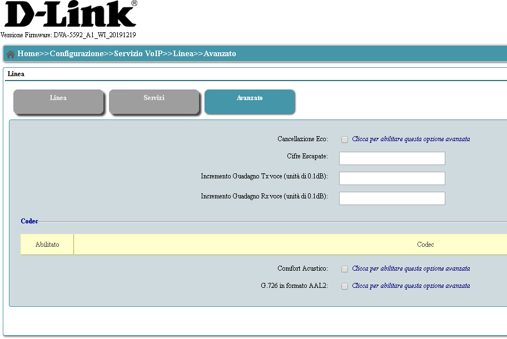
Task: Focus the Cifre Escapate input field
Action: [x=392, y=158]
